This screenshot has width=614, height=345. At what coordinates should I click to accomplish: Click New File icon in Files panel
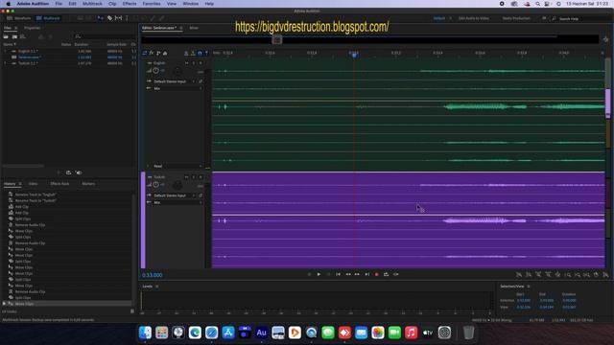(23, 36)
